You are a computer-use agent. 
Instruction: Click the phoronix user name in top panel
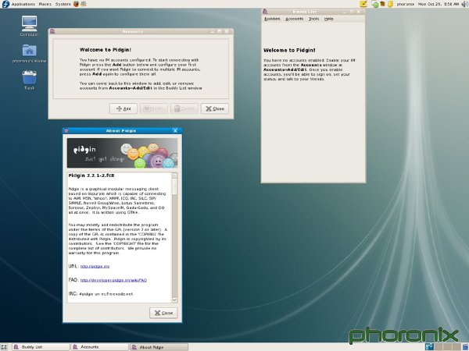(406, 4)
